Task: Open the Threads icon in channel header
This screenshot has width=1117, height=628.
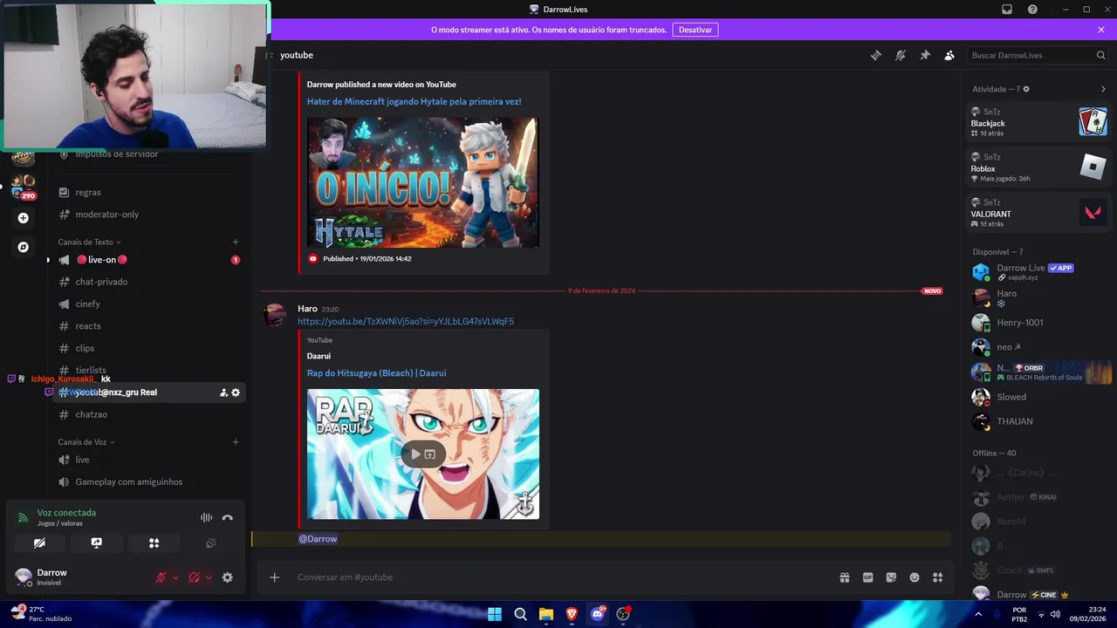Action: 876,55
